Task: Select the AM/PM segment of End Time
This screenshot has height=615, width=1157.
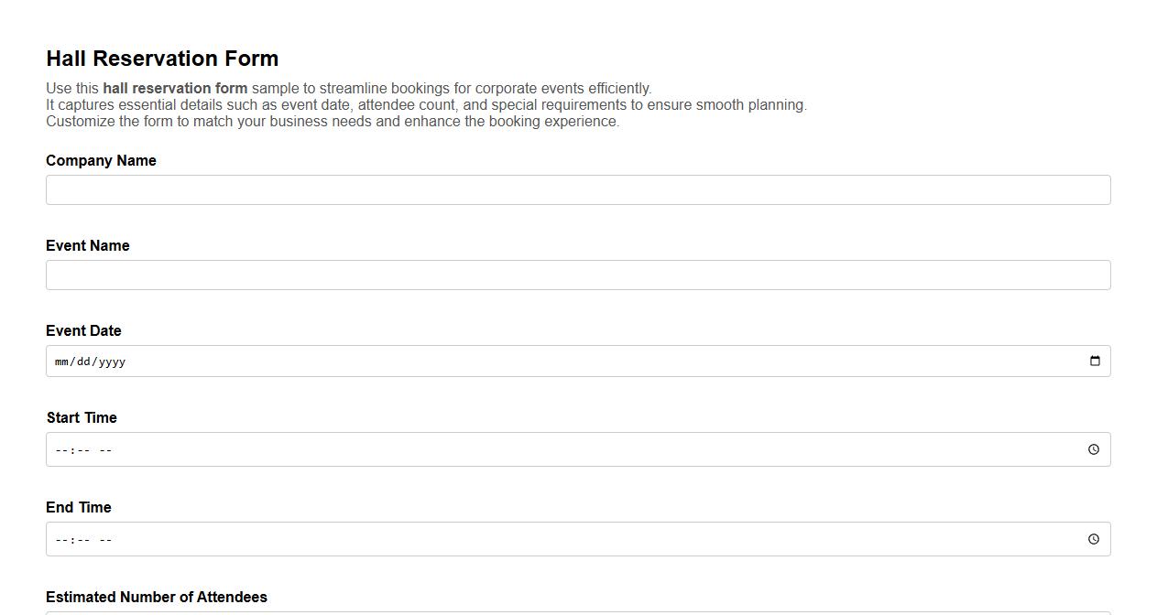Action: (105, 540)
